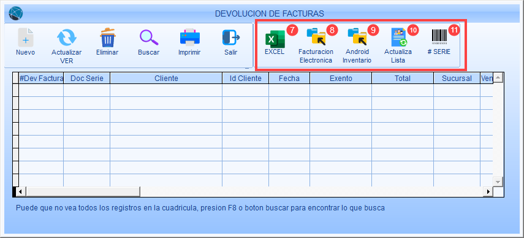Click the horizontal scrollbar thumb

(x=83, y=192)
